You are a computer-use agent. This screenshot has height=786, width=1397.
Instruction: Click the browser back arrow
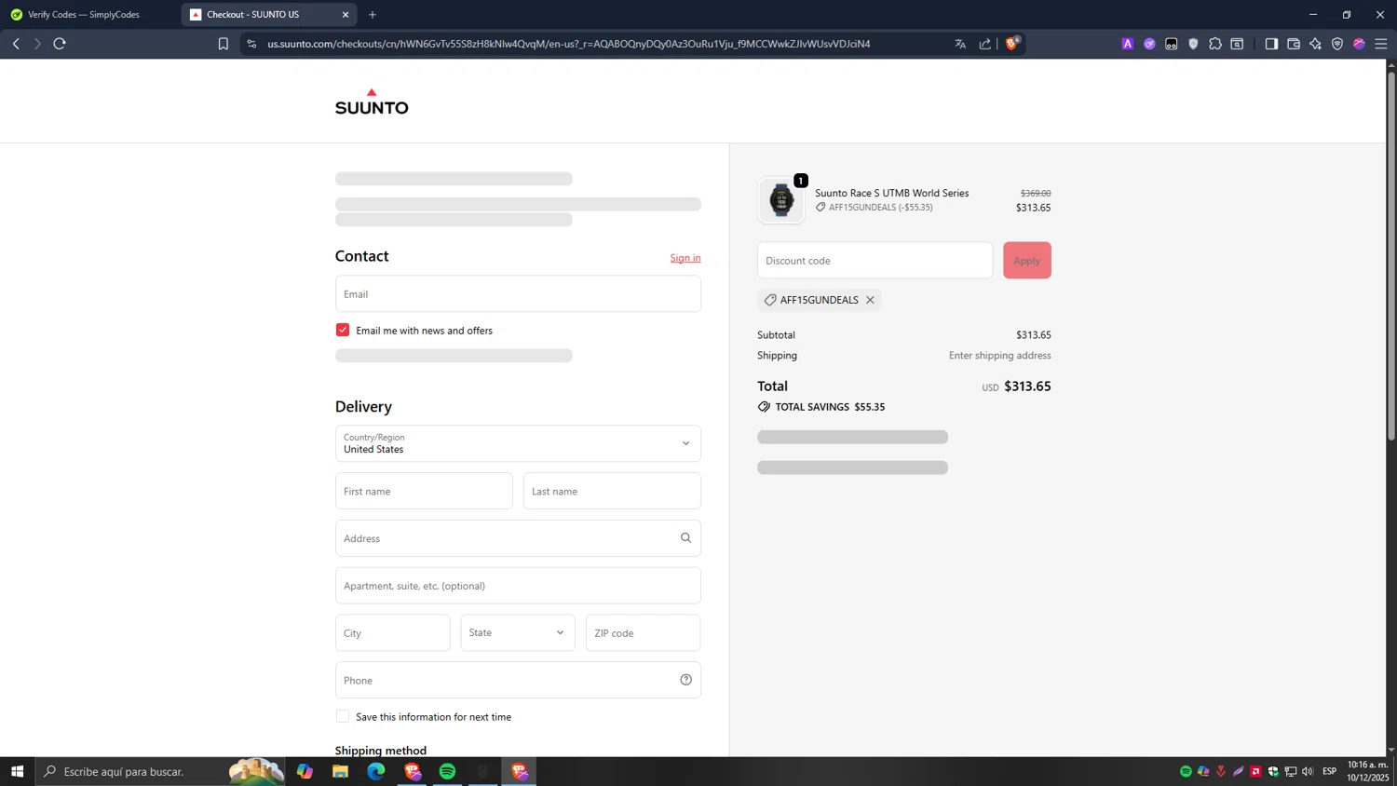(16, 44)
